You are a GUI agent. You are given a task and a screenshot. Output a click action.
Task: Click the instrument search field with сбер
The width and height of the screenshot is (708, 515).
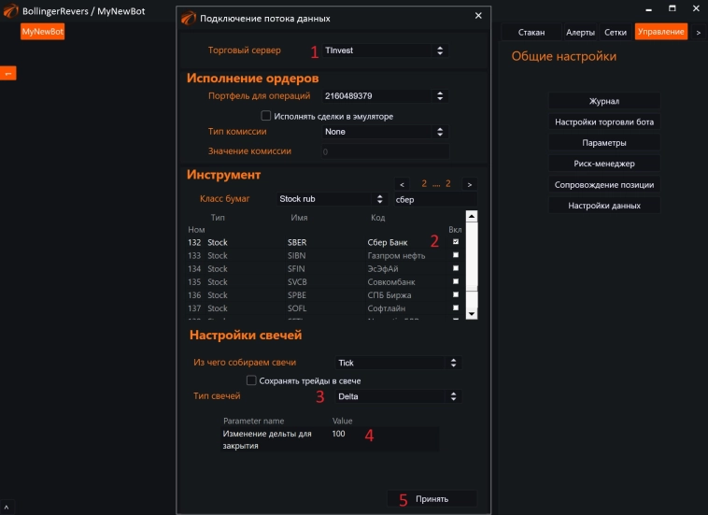point(434,199)
